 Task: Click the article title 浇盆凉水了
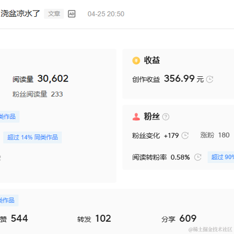coord(20,14)
